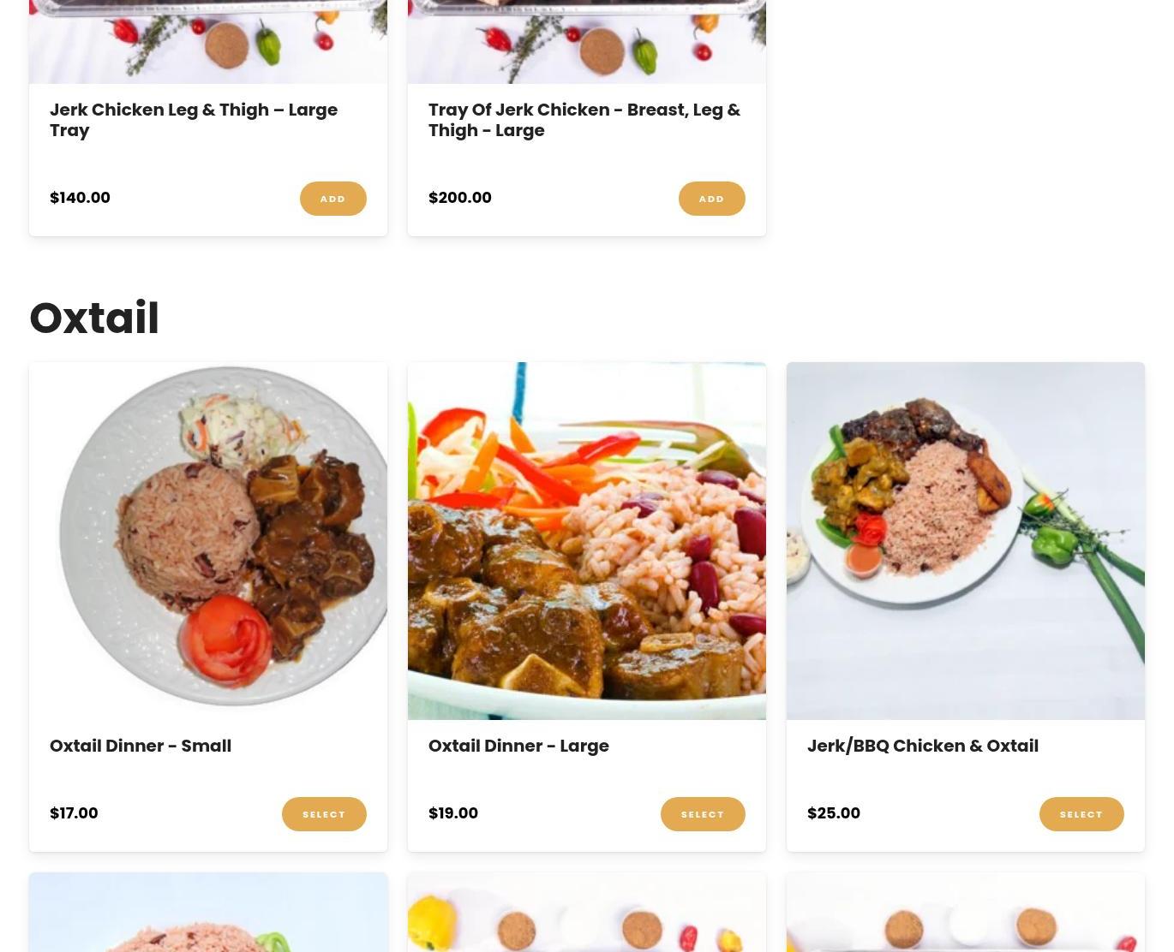
Task: Select Oxtail Dinner - Small option
Action: click(324, 814)
